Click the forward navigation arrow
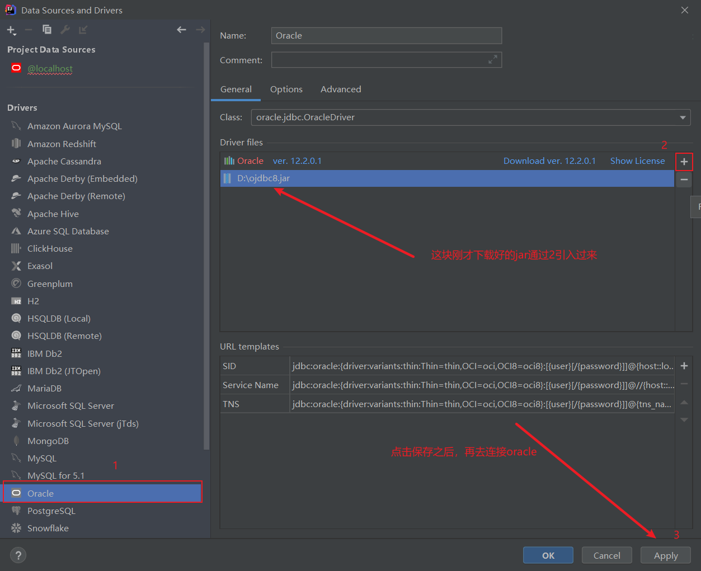Image resolution: width=701 pixels, height=571 pixels. (201, 29)
